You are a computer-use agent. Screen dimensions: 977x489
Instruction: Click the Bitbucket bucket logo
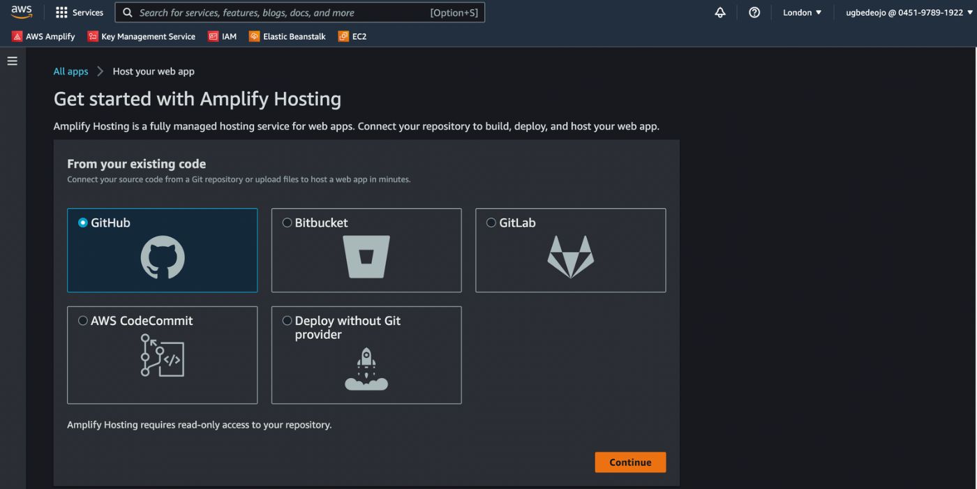tap(366, 257)
